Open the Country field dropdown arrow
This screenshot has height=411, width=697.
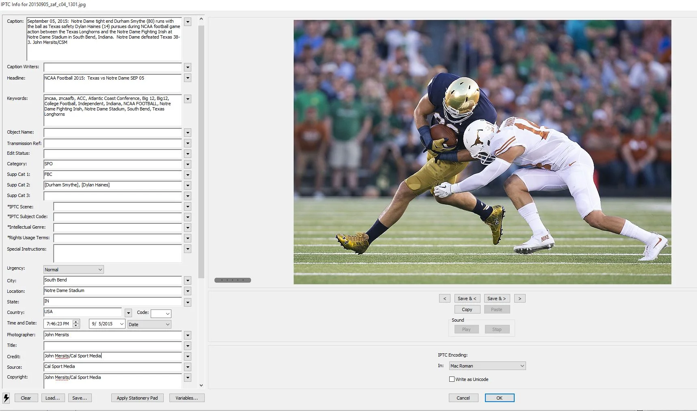(x=128, y=313)
